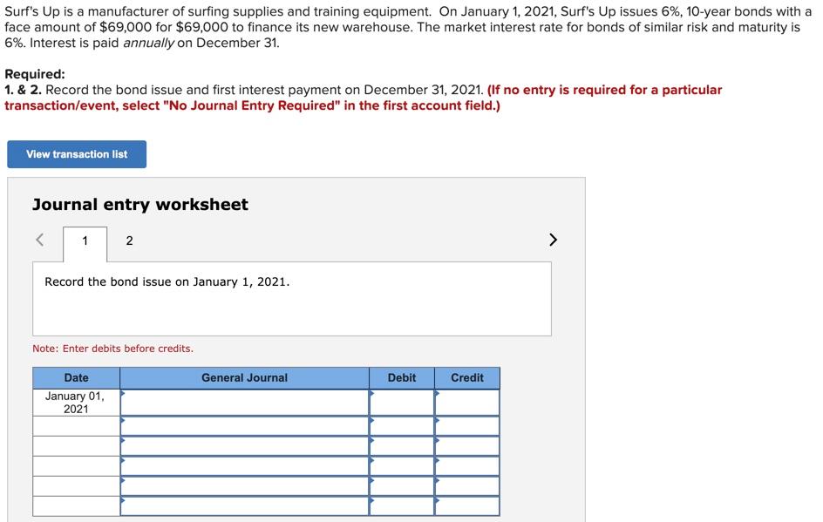Screen dimensions: 823x522
Task: Click Credit field in last row
Action: pyautogui.click(x=467, y=506)
